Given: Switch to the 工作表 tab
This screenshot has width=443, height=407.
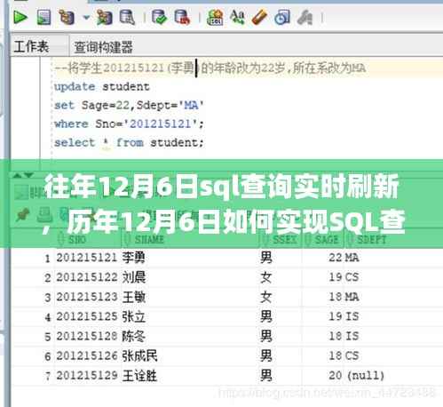Looking at the screenshot, I should click(x=31, y=46).
